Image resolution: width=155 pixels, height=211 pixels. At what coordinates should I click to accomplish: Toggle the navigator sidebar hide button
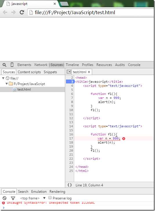[69, 72]
